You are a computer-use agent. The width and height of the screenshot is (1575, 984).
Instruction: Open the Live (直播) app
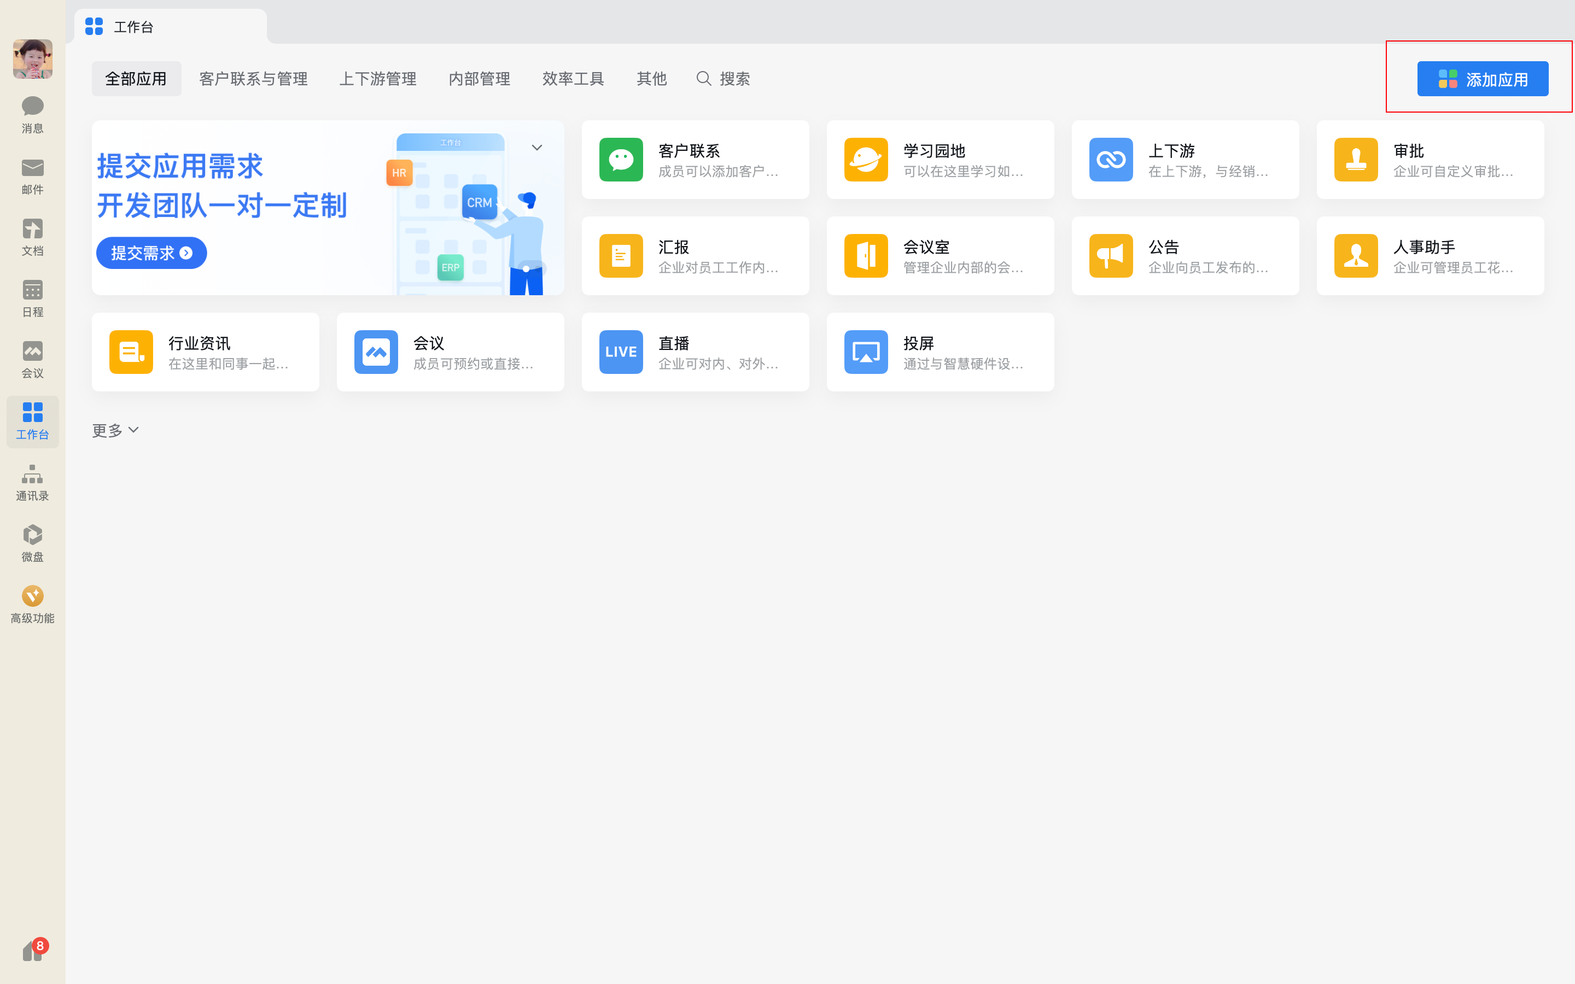click(x=695, y=352)
